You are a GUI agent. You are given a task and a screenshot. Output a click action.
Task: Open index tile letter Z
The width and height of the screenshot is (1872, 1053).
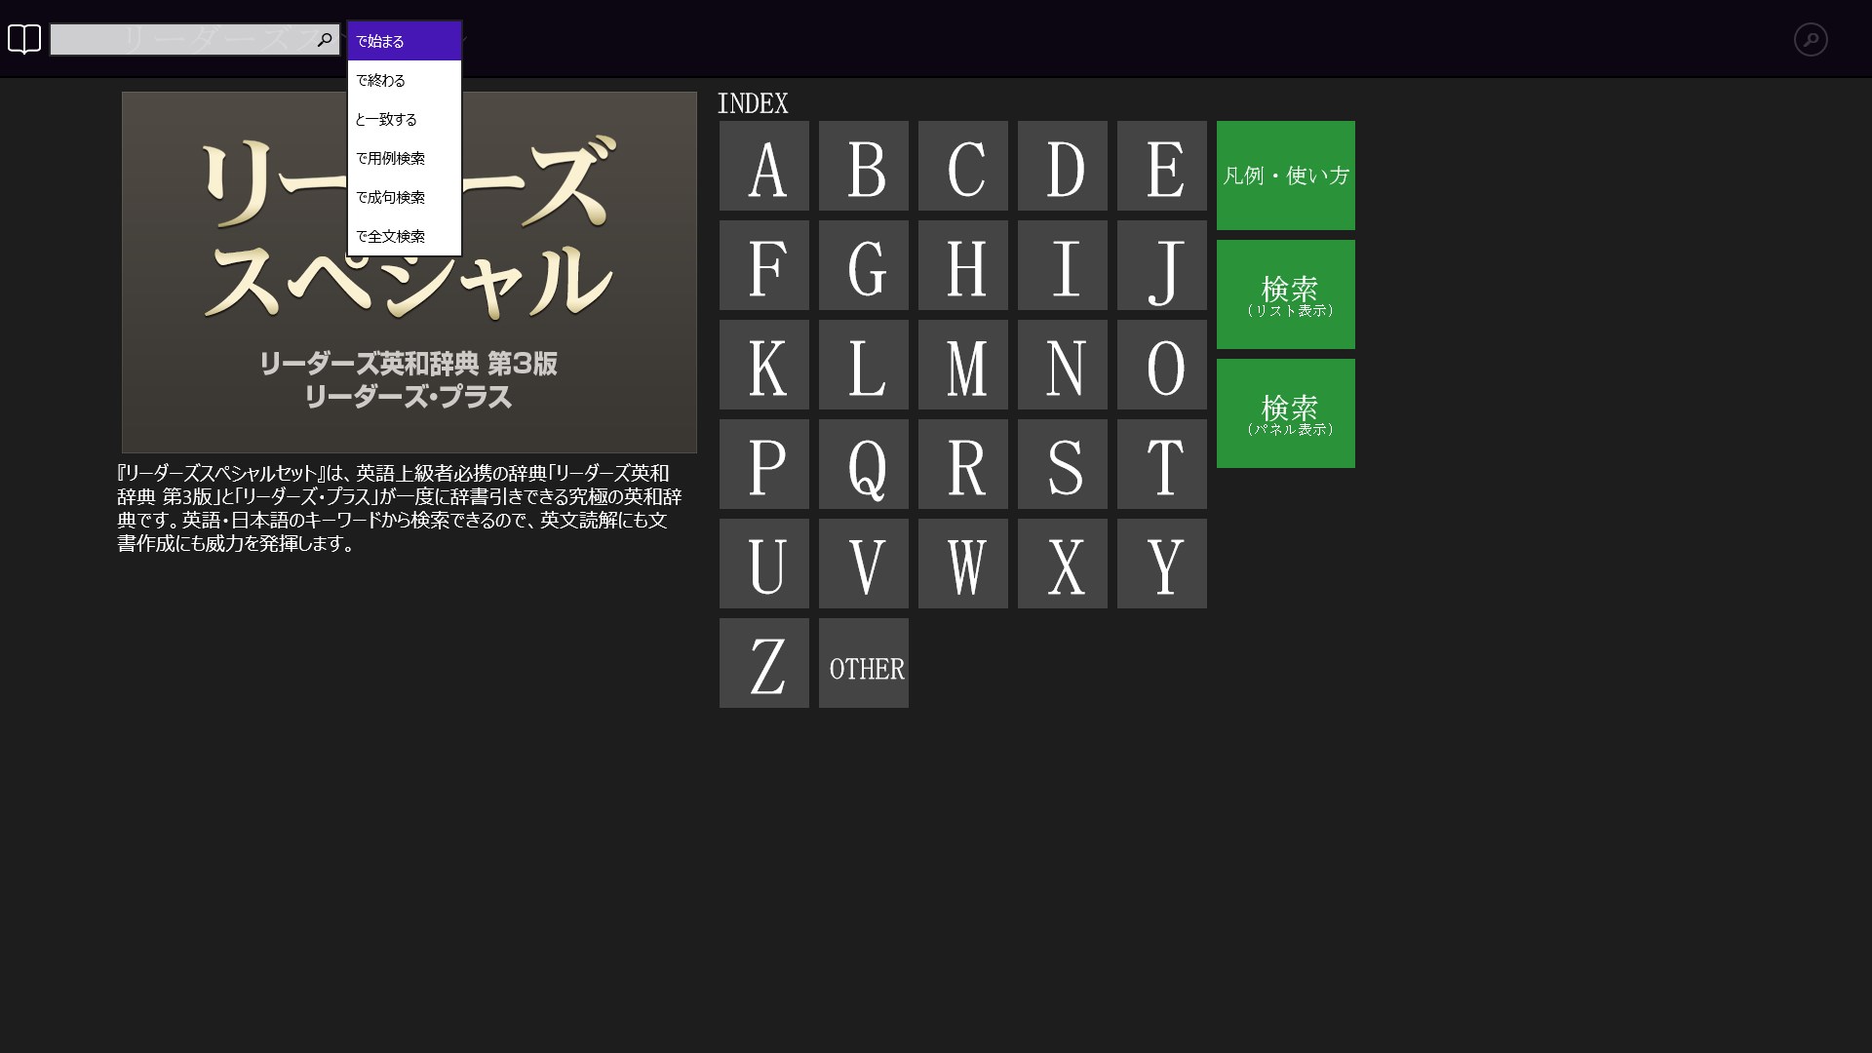point(763,663)
